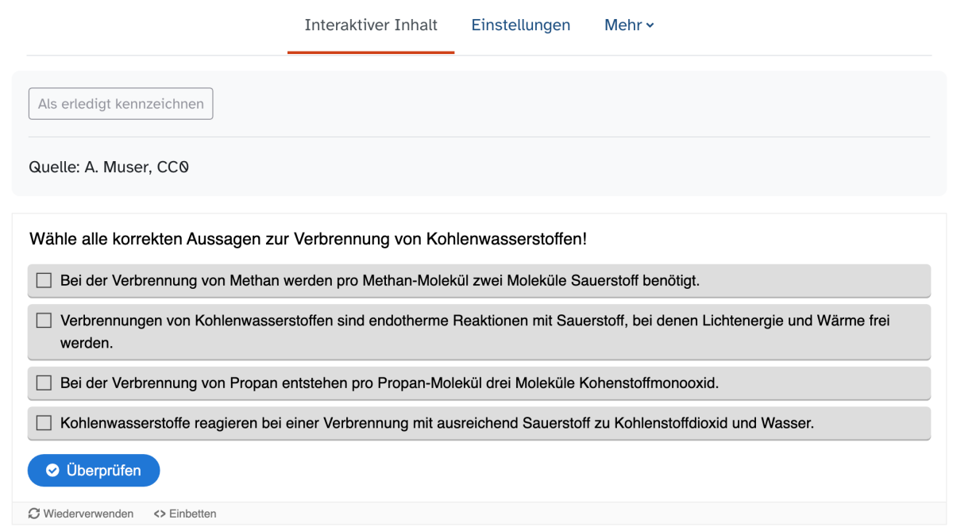Select the checkbox for the Kohlenstoffdioxid und Wasser statement
This screenshot has height=531, width=953.
[x=44, y=423]
